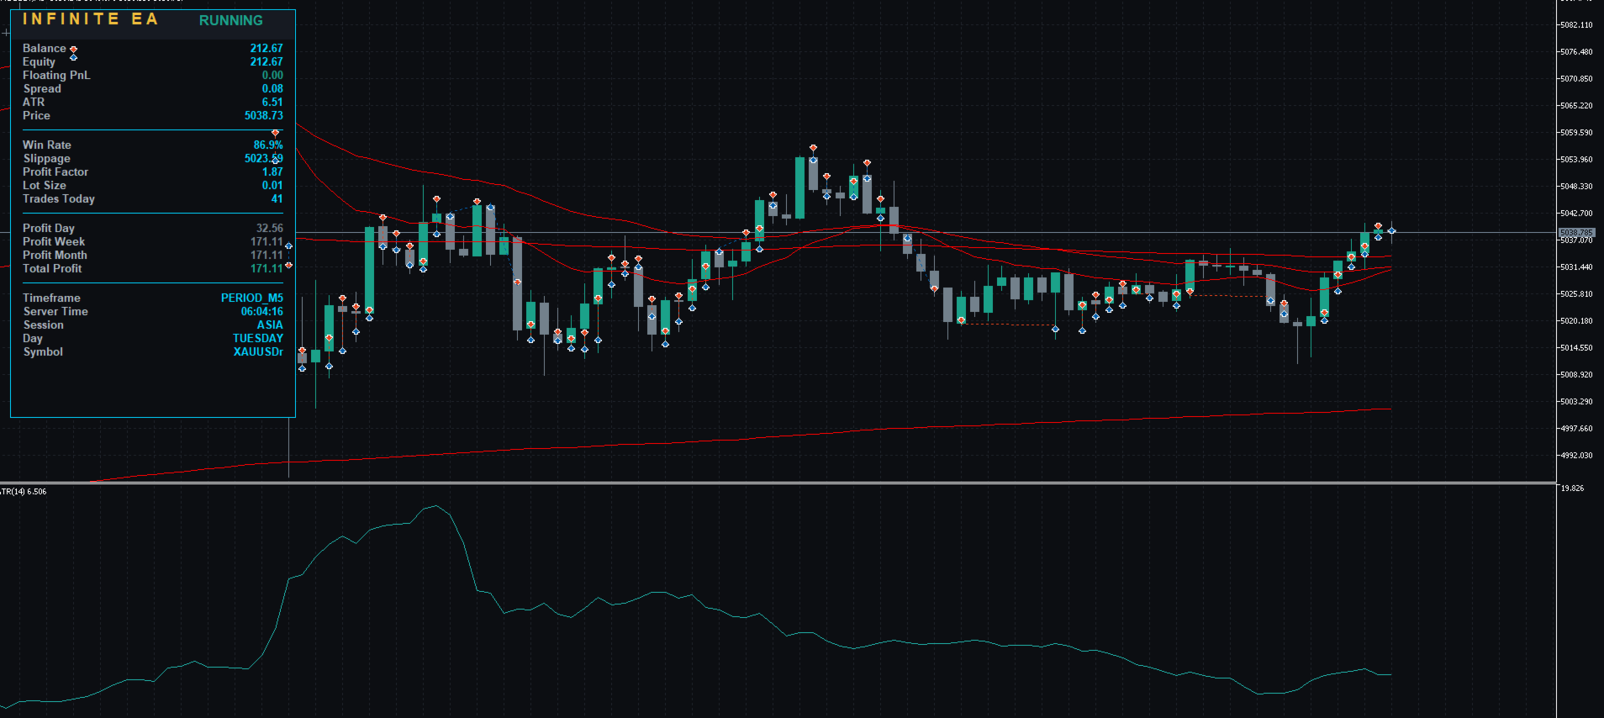This screenshot has height=718, width=1604.
Task: Click the 5008.920 price axis label
Action: point(1576,375)
